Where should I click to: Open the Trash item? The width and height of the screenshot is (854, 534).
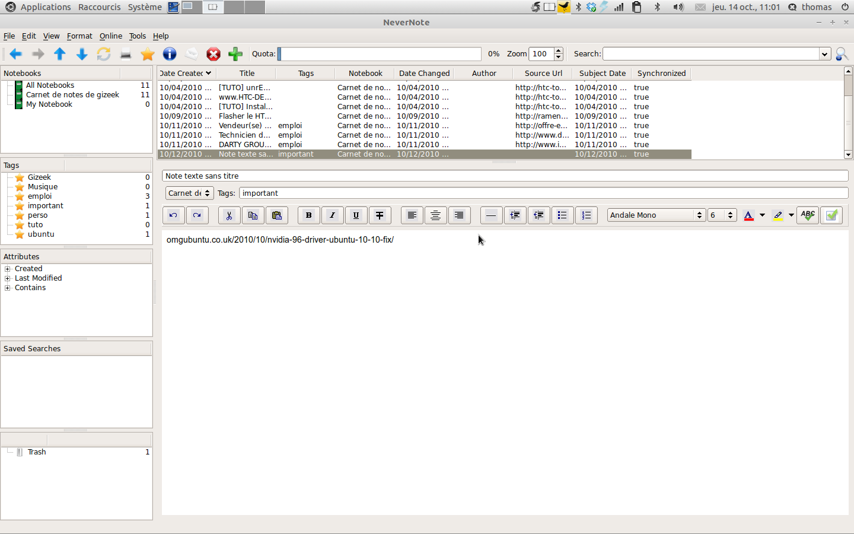[37, 452]
